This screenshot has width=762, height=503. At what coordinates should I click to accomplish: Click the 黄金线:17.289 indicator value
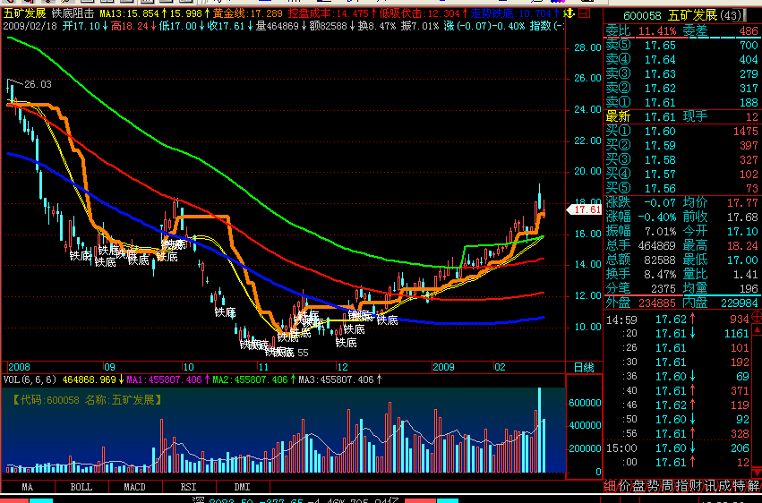point(247,13)
